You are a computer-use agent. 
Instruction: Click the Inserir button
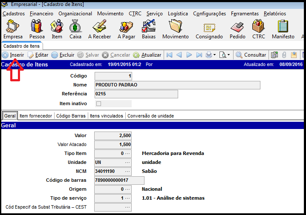[x=13, y=55]
